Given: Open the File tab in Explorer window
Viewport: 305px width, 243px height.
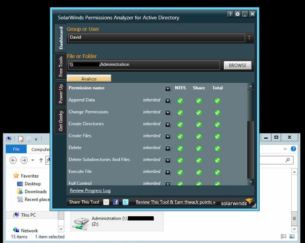Looking at the screenshot, I should click(x=16, y=149).
